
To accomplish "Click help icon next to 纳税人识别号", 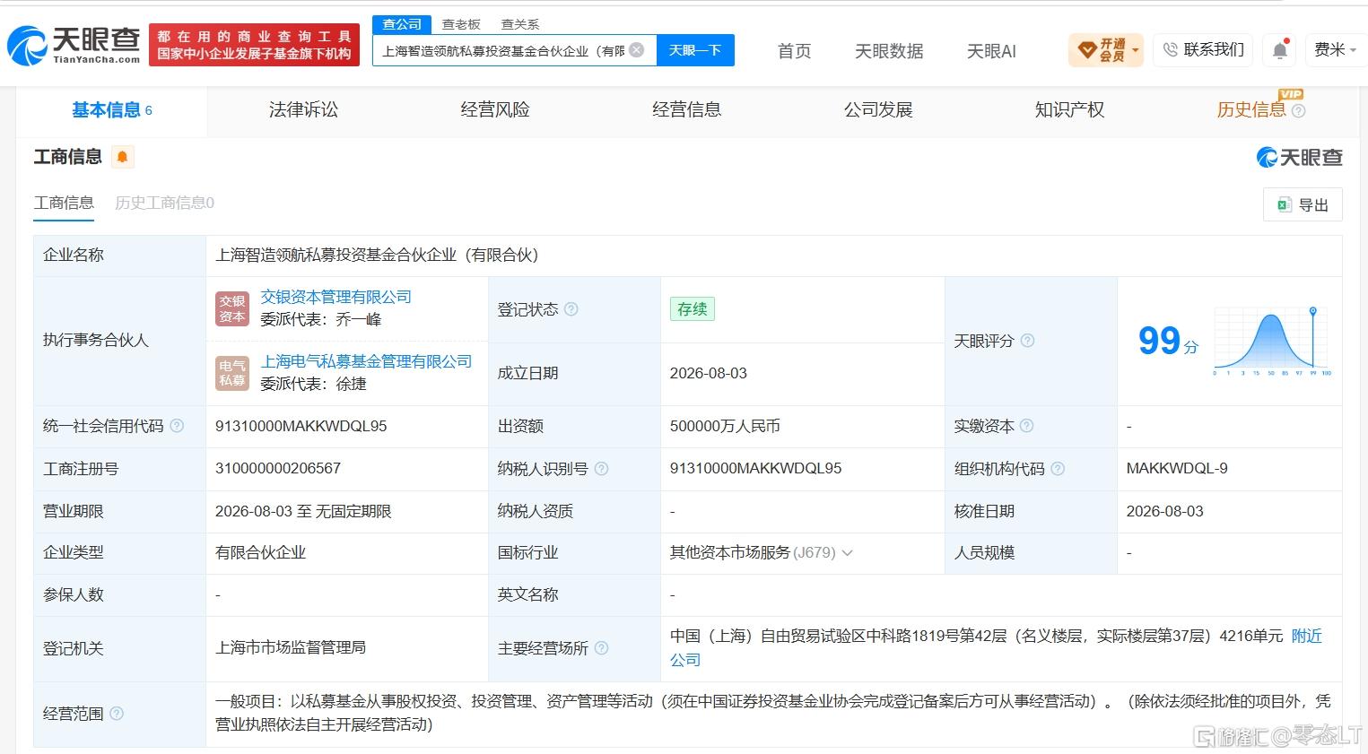I will (601, 469).
